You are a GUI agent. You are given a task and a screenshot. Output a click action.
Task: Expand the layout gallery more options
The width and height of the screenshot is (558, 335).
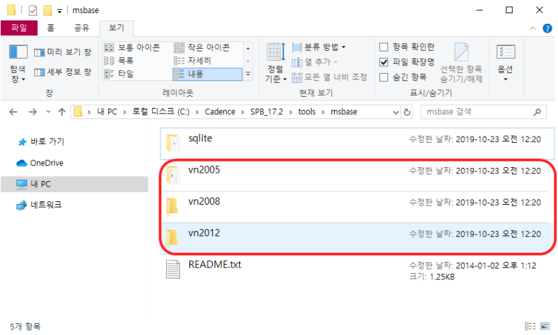248,74
